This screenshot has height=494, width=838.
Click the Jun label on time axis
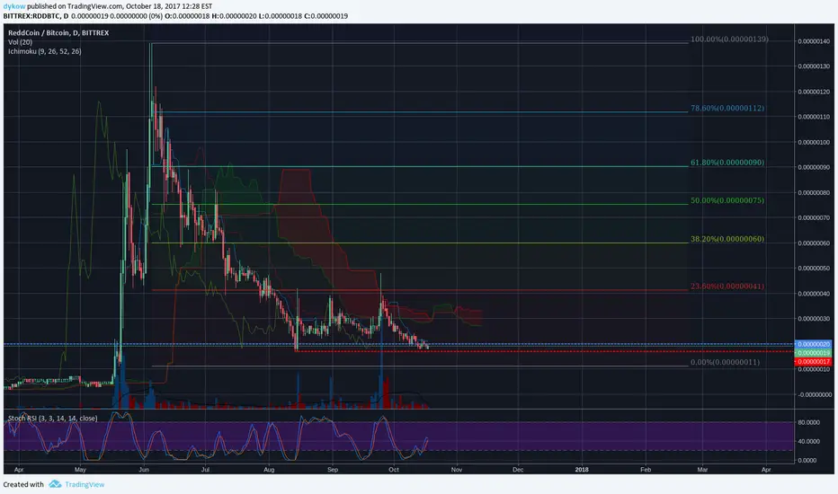(x=143, y=470)
